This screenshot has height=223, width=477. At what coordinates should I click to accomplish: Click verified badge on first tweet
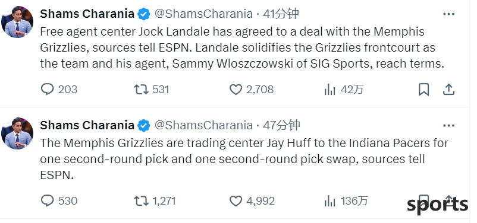(x=144, y=14)
